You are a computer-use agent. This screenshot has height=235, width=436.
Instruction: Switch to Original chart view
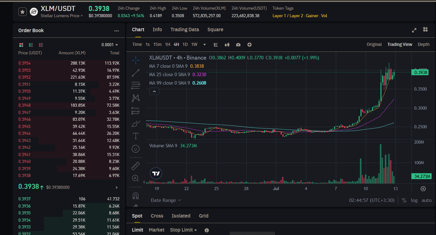[x=374, y=44]
